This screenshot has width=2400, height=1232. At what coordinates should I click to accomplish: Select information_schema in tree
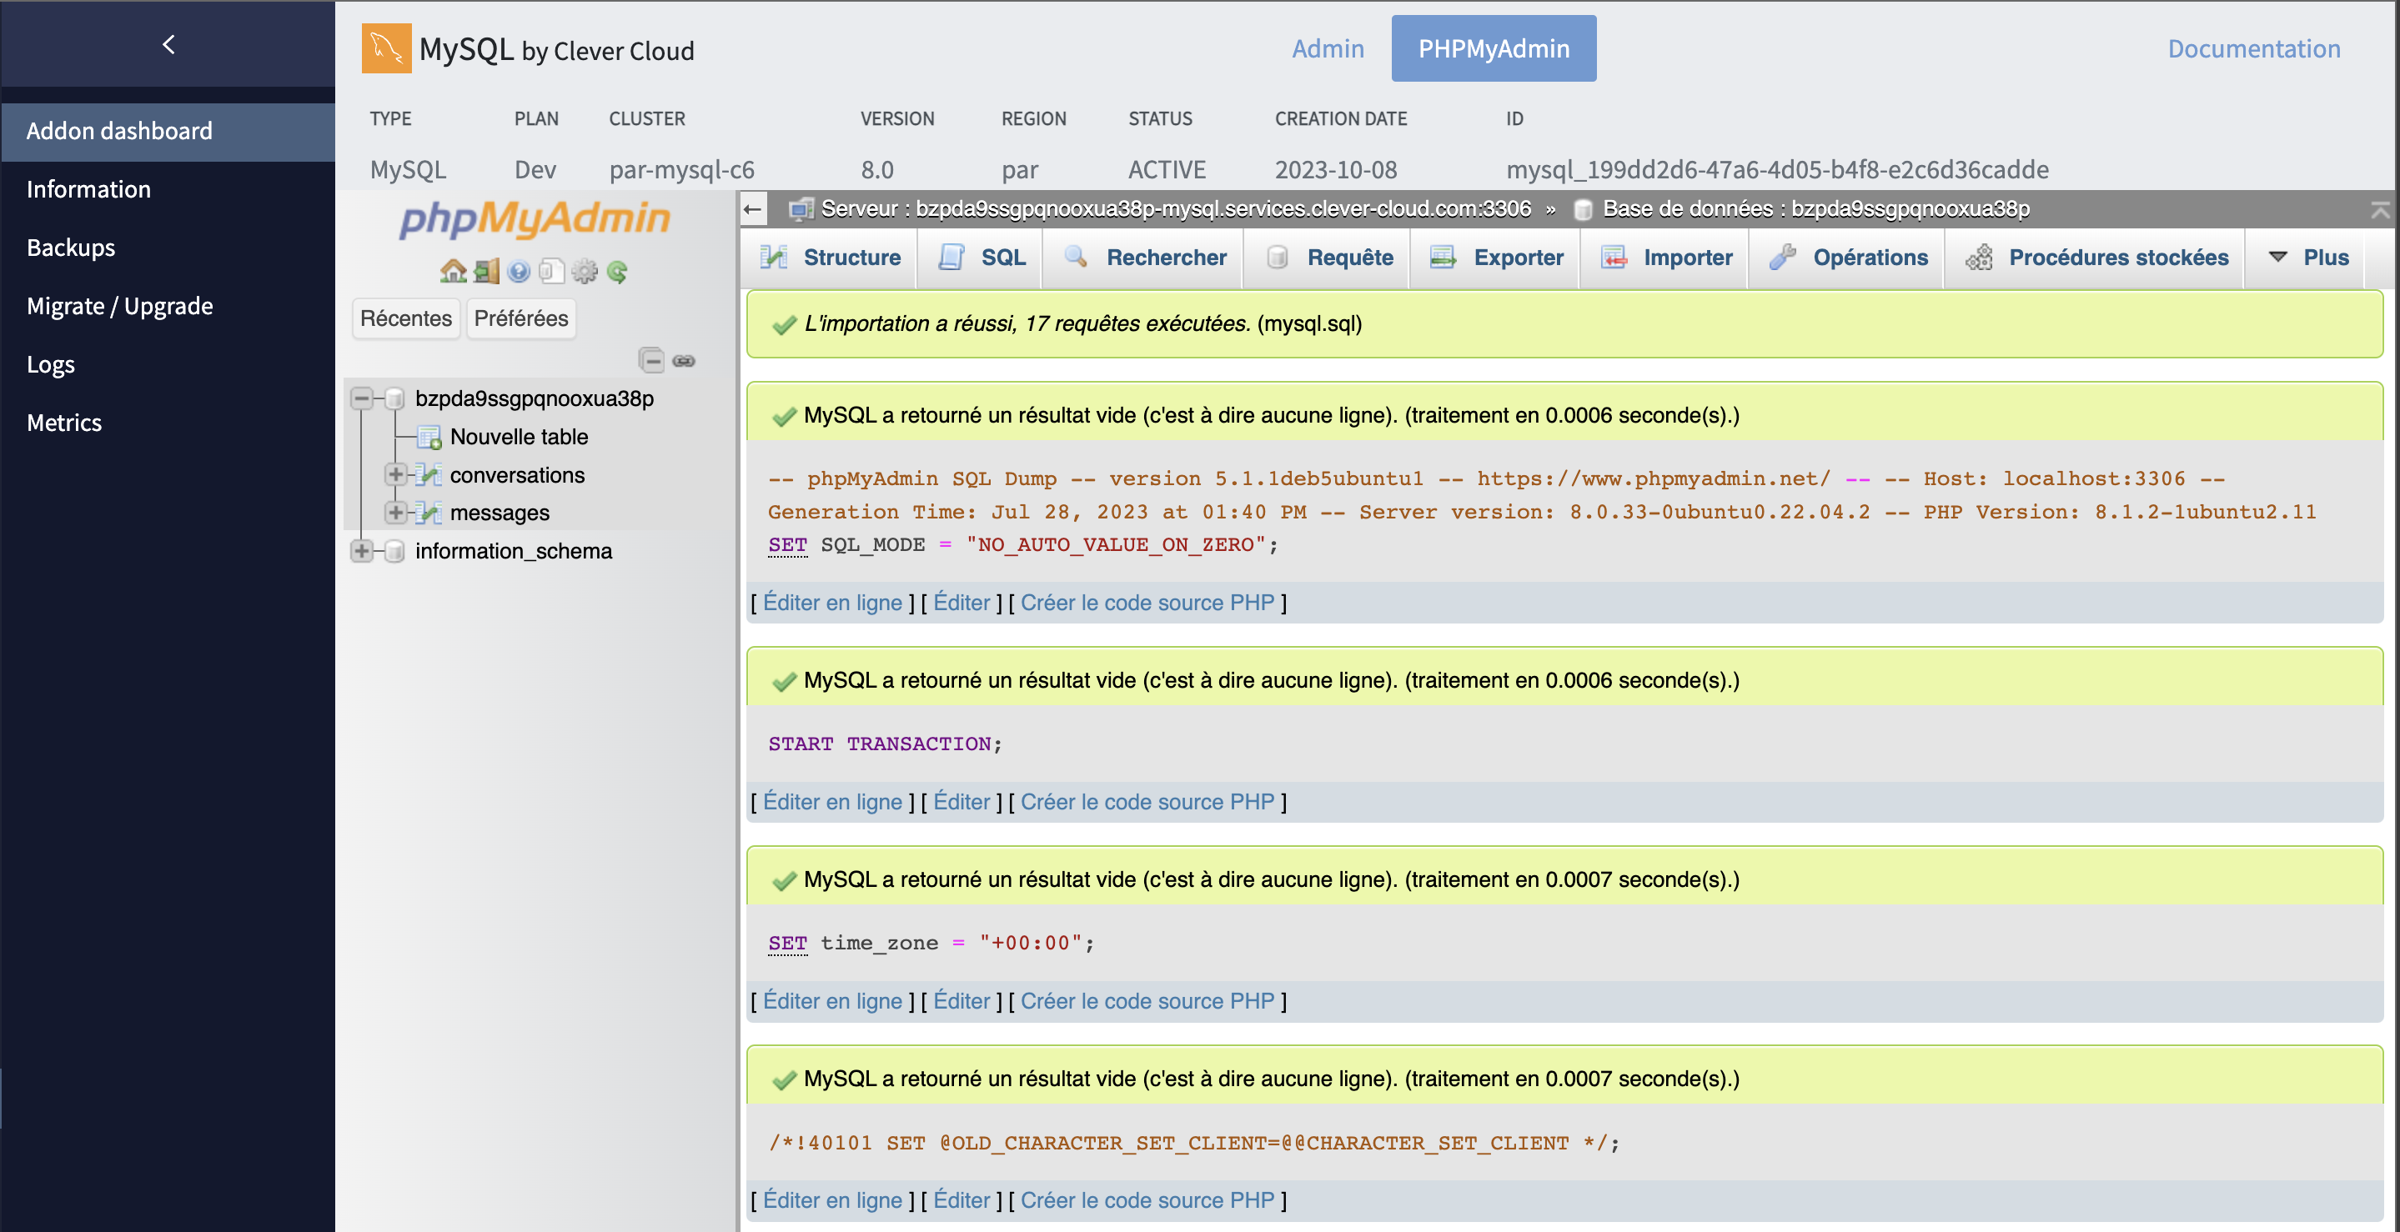(514, 551)
